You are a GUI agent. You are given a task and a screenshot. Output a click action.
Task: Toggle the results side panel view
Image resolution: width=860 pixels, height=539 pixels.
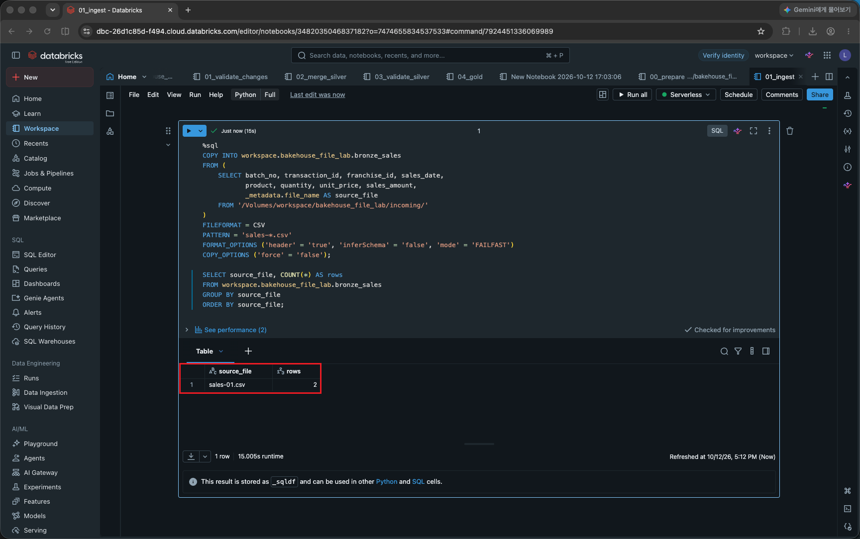click(766, 351)
